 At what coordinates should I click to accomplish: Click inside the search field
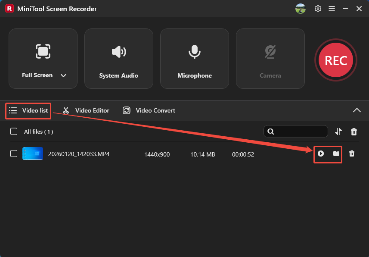pos(297,132)
